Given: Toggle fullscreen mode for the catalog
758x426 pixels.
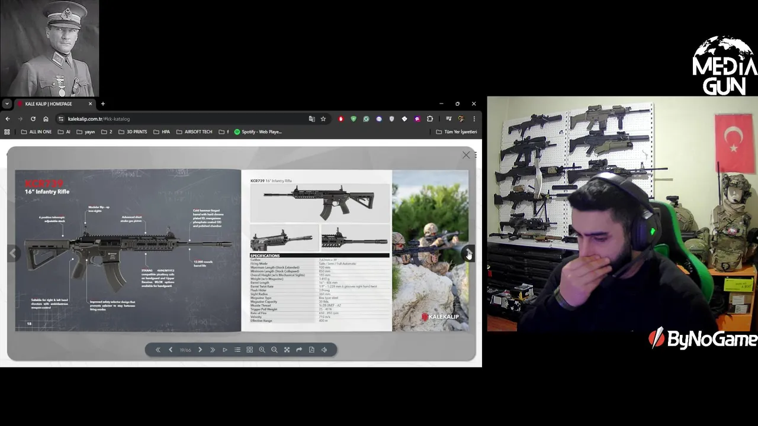Looking at the screenshot, I should point(287,350).
